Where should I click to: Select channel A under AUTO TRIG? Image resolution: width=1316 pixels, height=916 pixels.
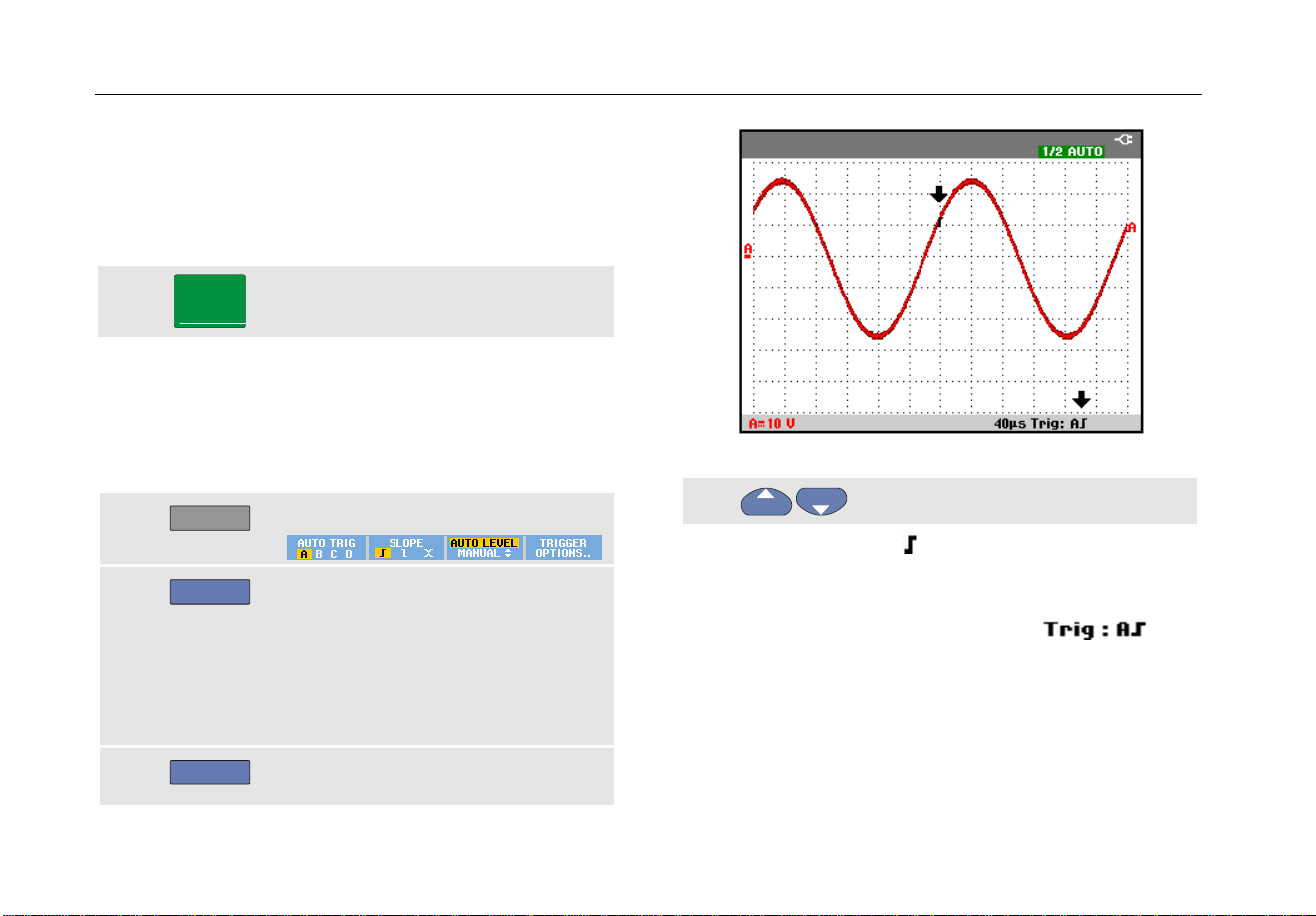click(304, 554)
